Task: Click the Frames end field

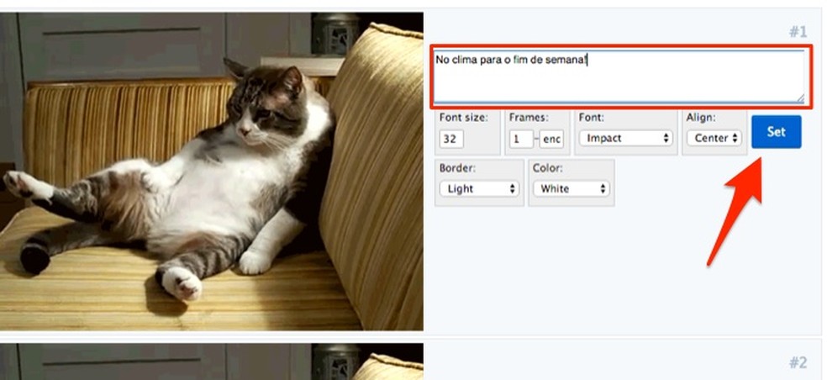Action: click(551, 139)
